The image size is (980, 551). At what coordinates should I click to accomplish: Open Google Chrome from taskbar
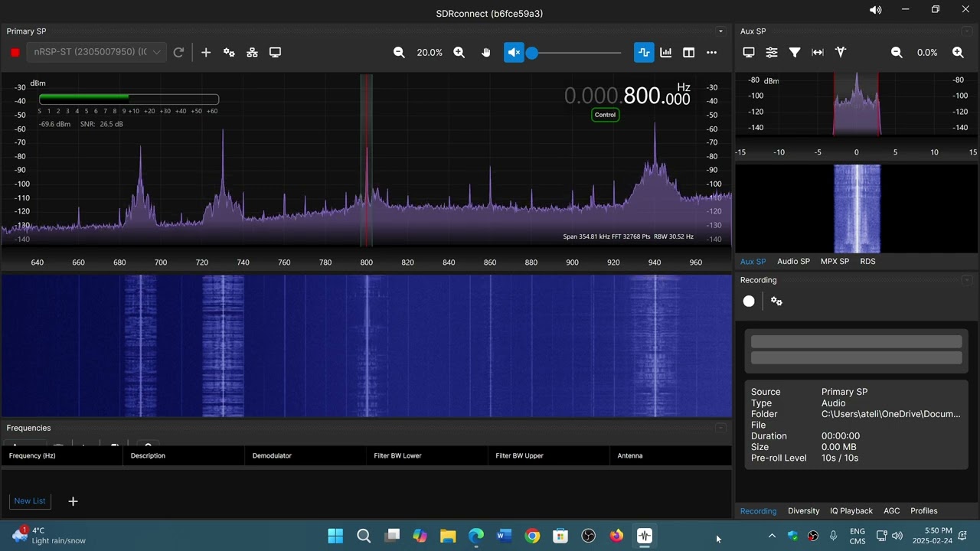532,536
